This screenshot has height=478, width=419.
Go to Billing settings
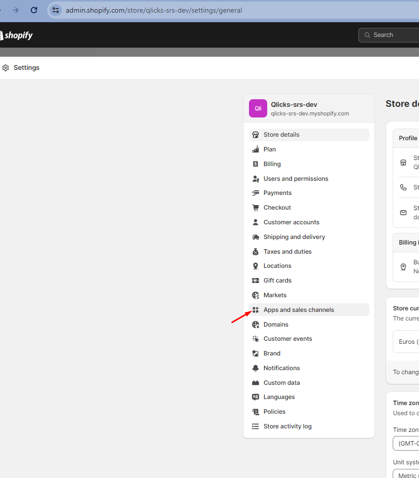309,164
